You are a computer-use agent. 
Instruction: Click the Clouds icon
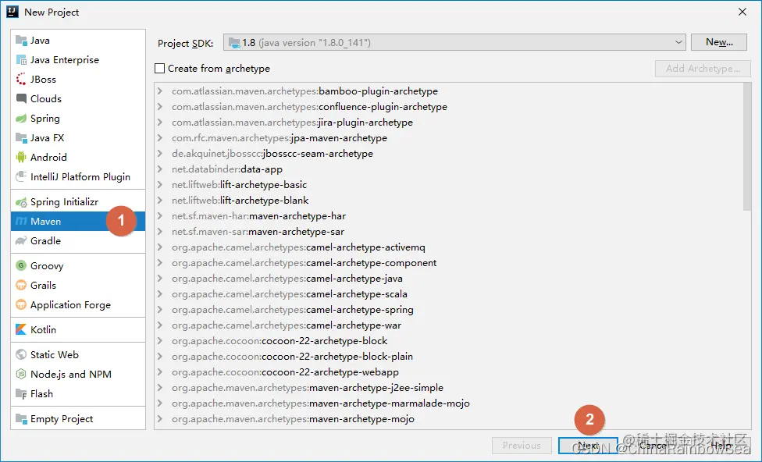pyautogui.click(x=21, y=98)
